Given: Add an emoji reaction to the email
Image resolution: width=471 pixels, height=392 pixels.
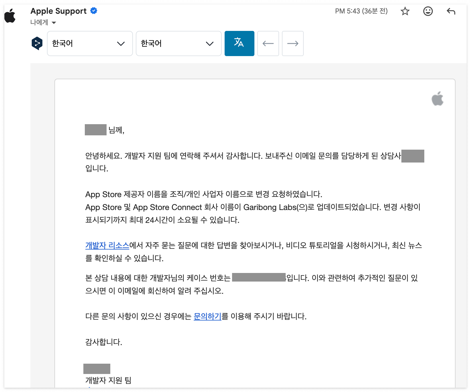Looking at the screenshot, I should 428,11.
